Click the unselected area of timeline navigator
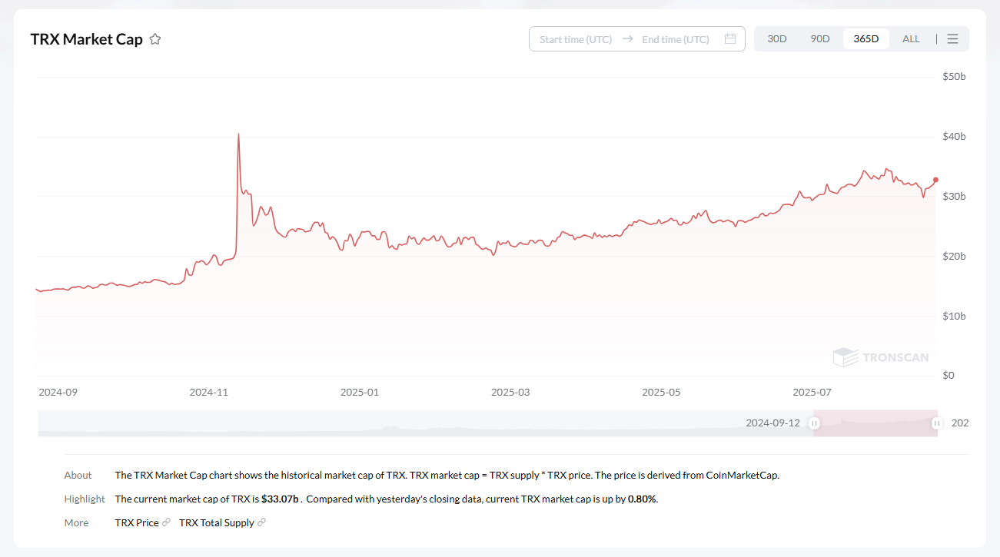The width and height of the screenshot is (1000, 557). point(384,423)
